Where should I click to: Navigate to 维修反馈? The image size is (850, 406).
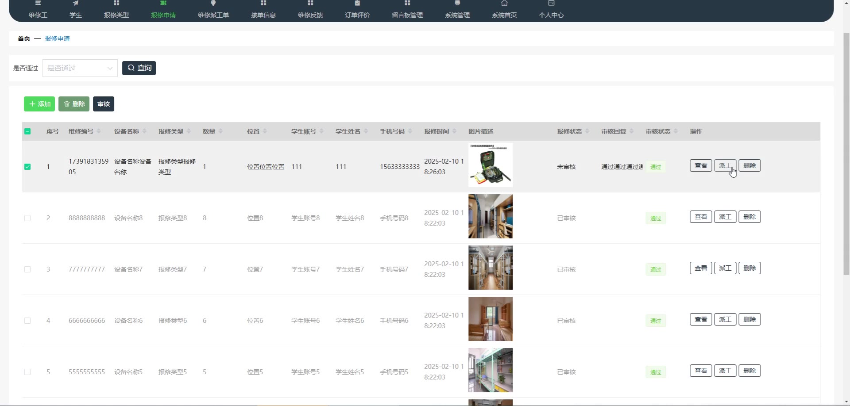(x=310, y=10)
